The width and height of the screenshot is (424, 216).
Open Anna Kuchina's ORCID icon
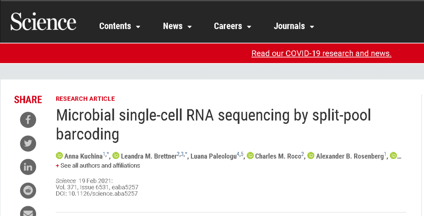point(59,156)
